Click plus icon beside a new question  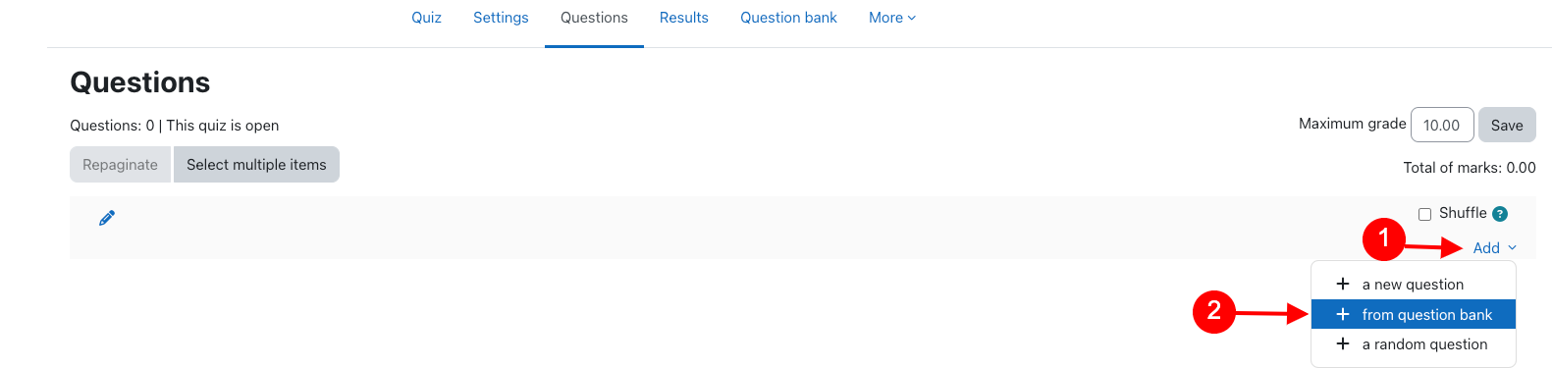pyautogui.click(x=1343, y=284)
